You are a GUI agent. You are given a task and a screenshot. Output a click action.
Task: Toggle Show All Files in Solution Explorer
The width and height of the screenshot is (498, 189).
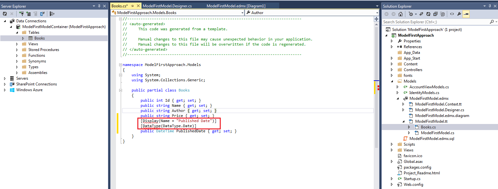click(x=442, y=14)
